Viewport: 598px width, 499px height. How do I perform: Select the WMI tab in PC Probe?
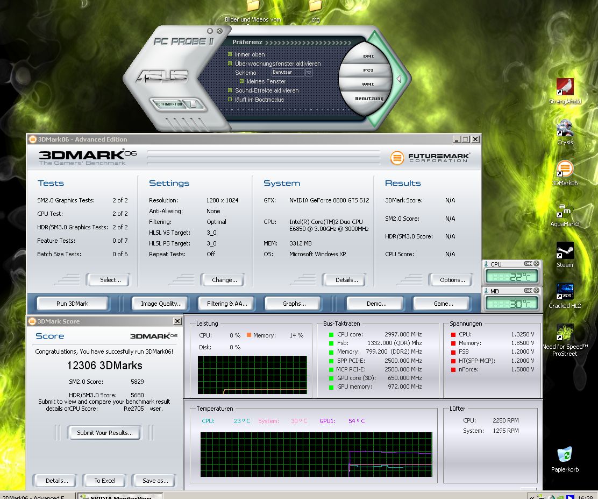point(368,85)
